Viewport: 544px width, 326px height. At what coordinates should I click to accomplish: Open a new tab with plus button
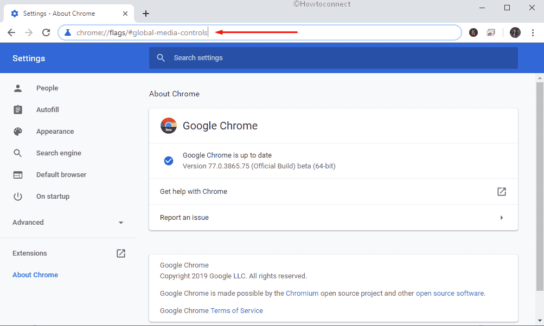point(146,14)
